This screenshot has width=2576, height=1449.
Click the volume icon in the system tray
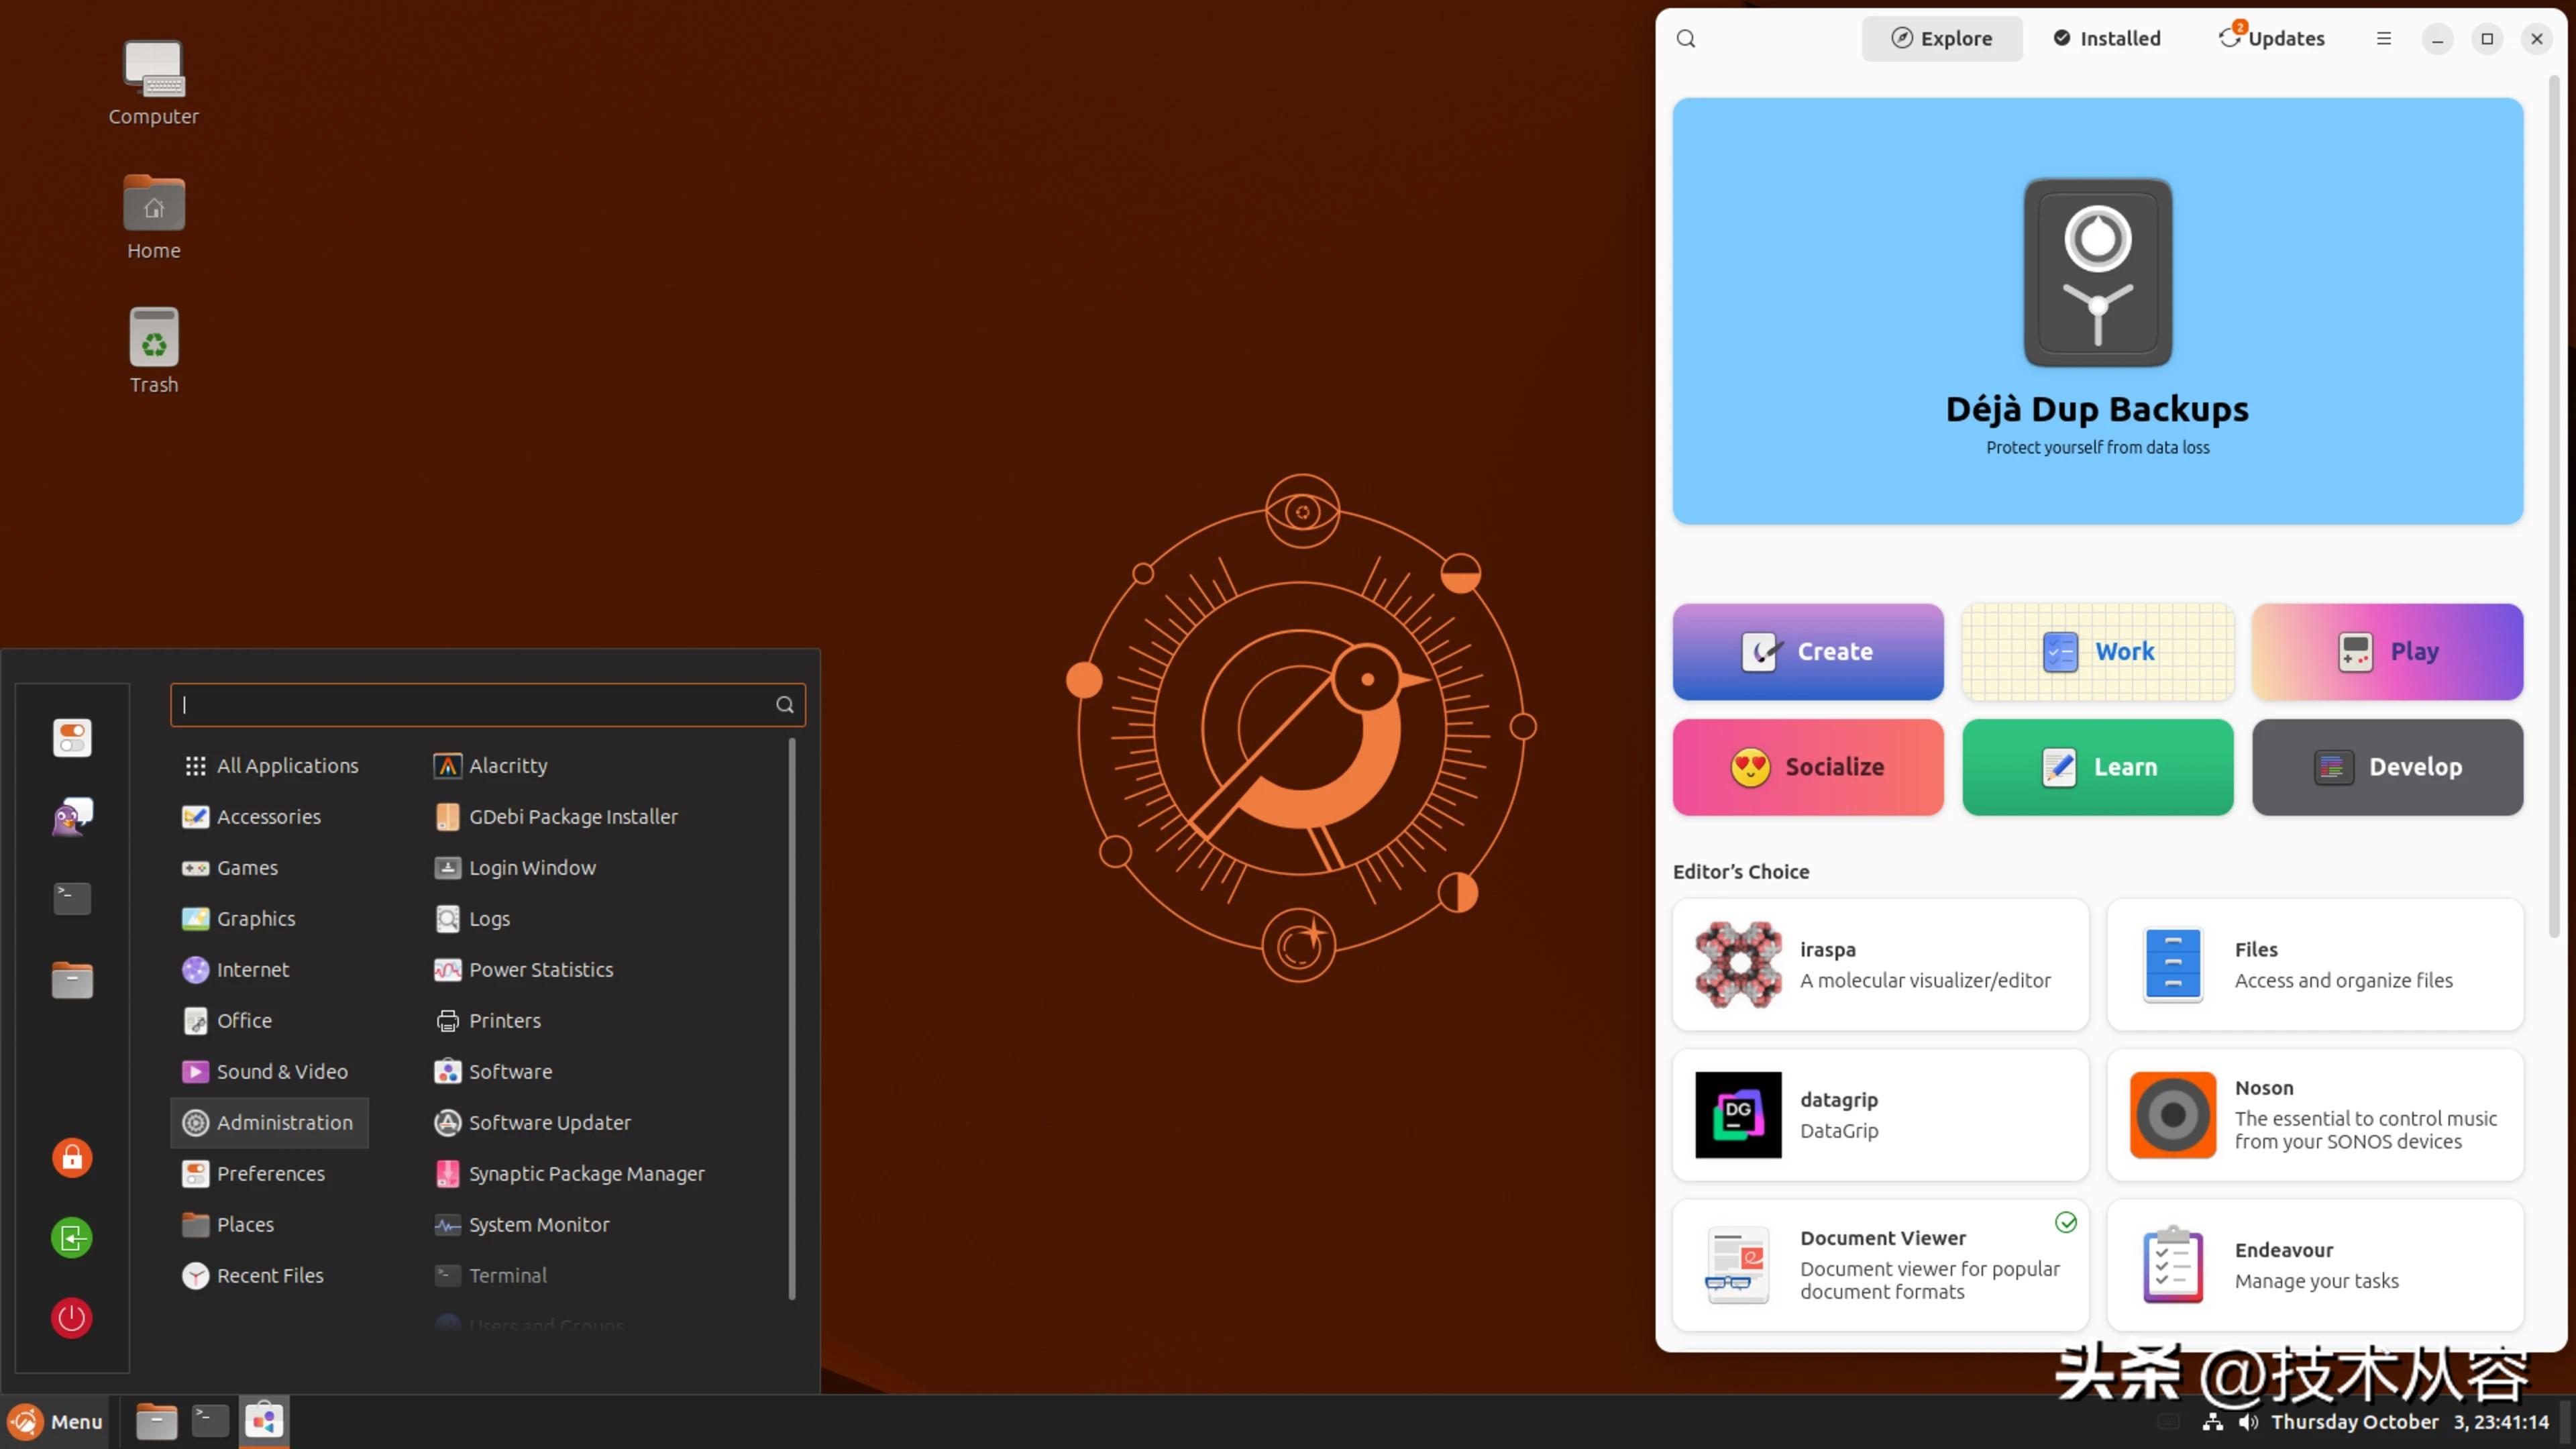click(2248, 1422)
